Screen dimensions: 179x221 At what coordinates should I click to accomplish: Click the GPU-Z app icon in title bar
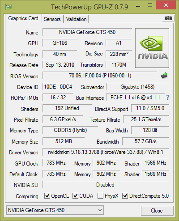pyautogui.click(x=8, y=7)
